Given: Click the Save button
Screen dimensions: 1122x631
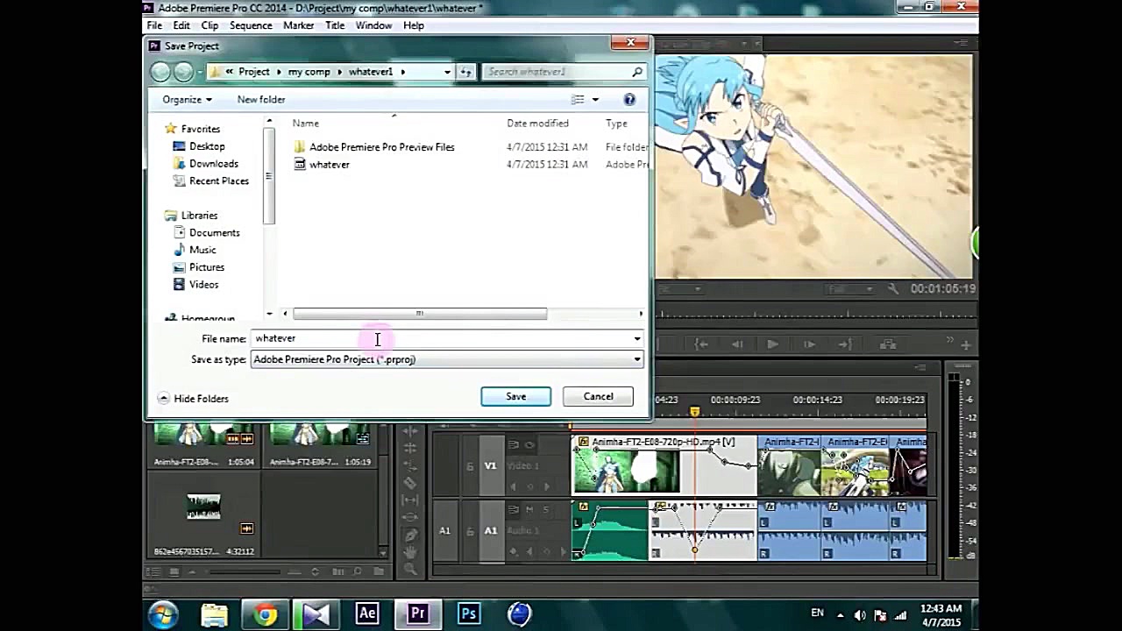Looking at the screenshot, I should (x=515, y=397).
